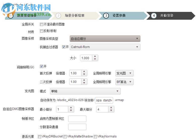
Task: Toggle the 间接照明(GI) 开 checkbox
Action: pyautogui.click(x=41, y=66)
